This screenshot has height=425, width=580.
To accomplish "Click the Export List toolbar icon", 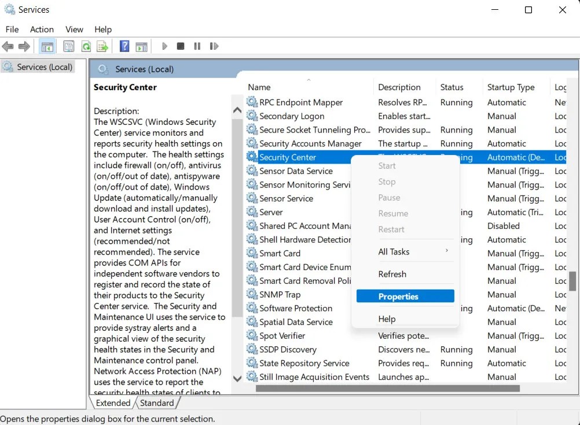I will click(x=102, y=46).
